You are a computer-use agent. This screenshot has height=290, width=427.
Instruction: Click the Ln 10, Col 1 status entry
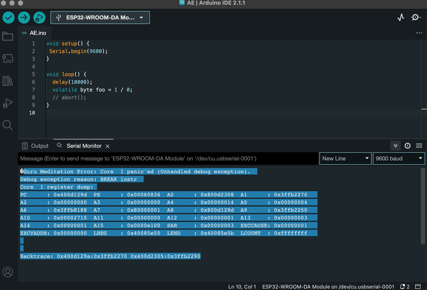(x=242, y=287)
